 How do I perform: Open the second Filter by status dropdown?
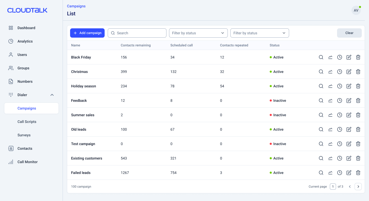click(259, 33)
